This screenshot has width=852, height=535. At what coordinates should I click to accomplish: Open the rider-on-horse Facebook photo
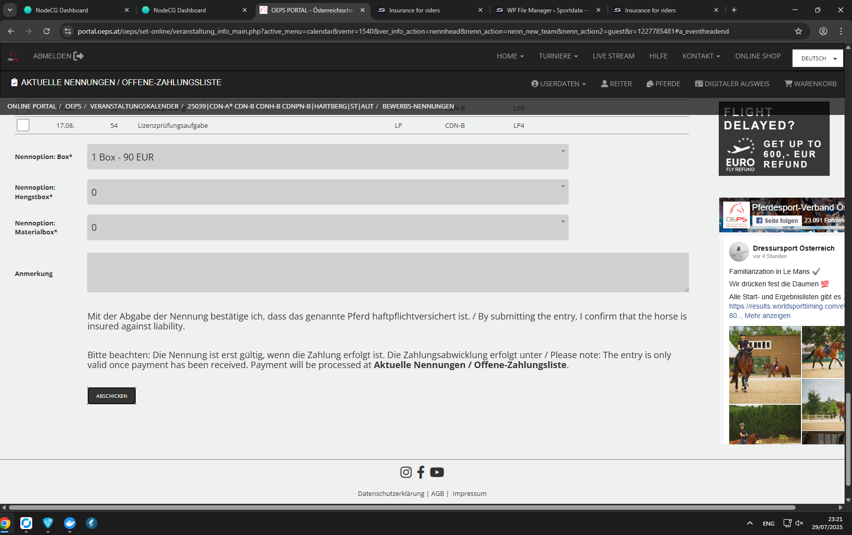point(765,365)
